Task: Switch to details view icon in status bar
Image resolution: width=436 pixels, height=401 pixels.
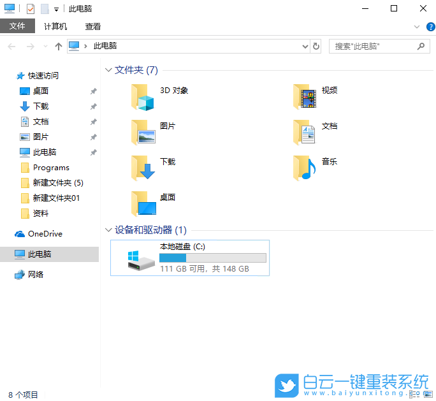Action: click(x=414, y=394)
